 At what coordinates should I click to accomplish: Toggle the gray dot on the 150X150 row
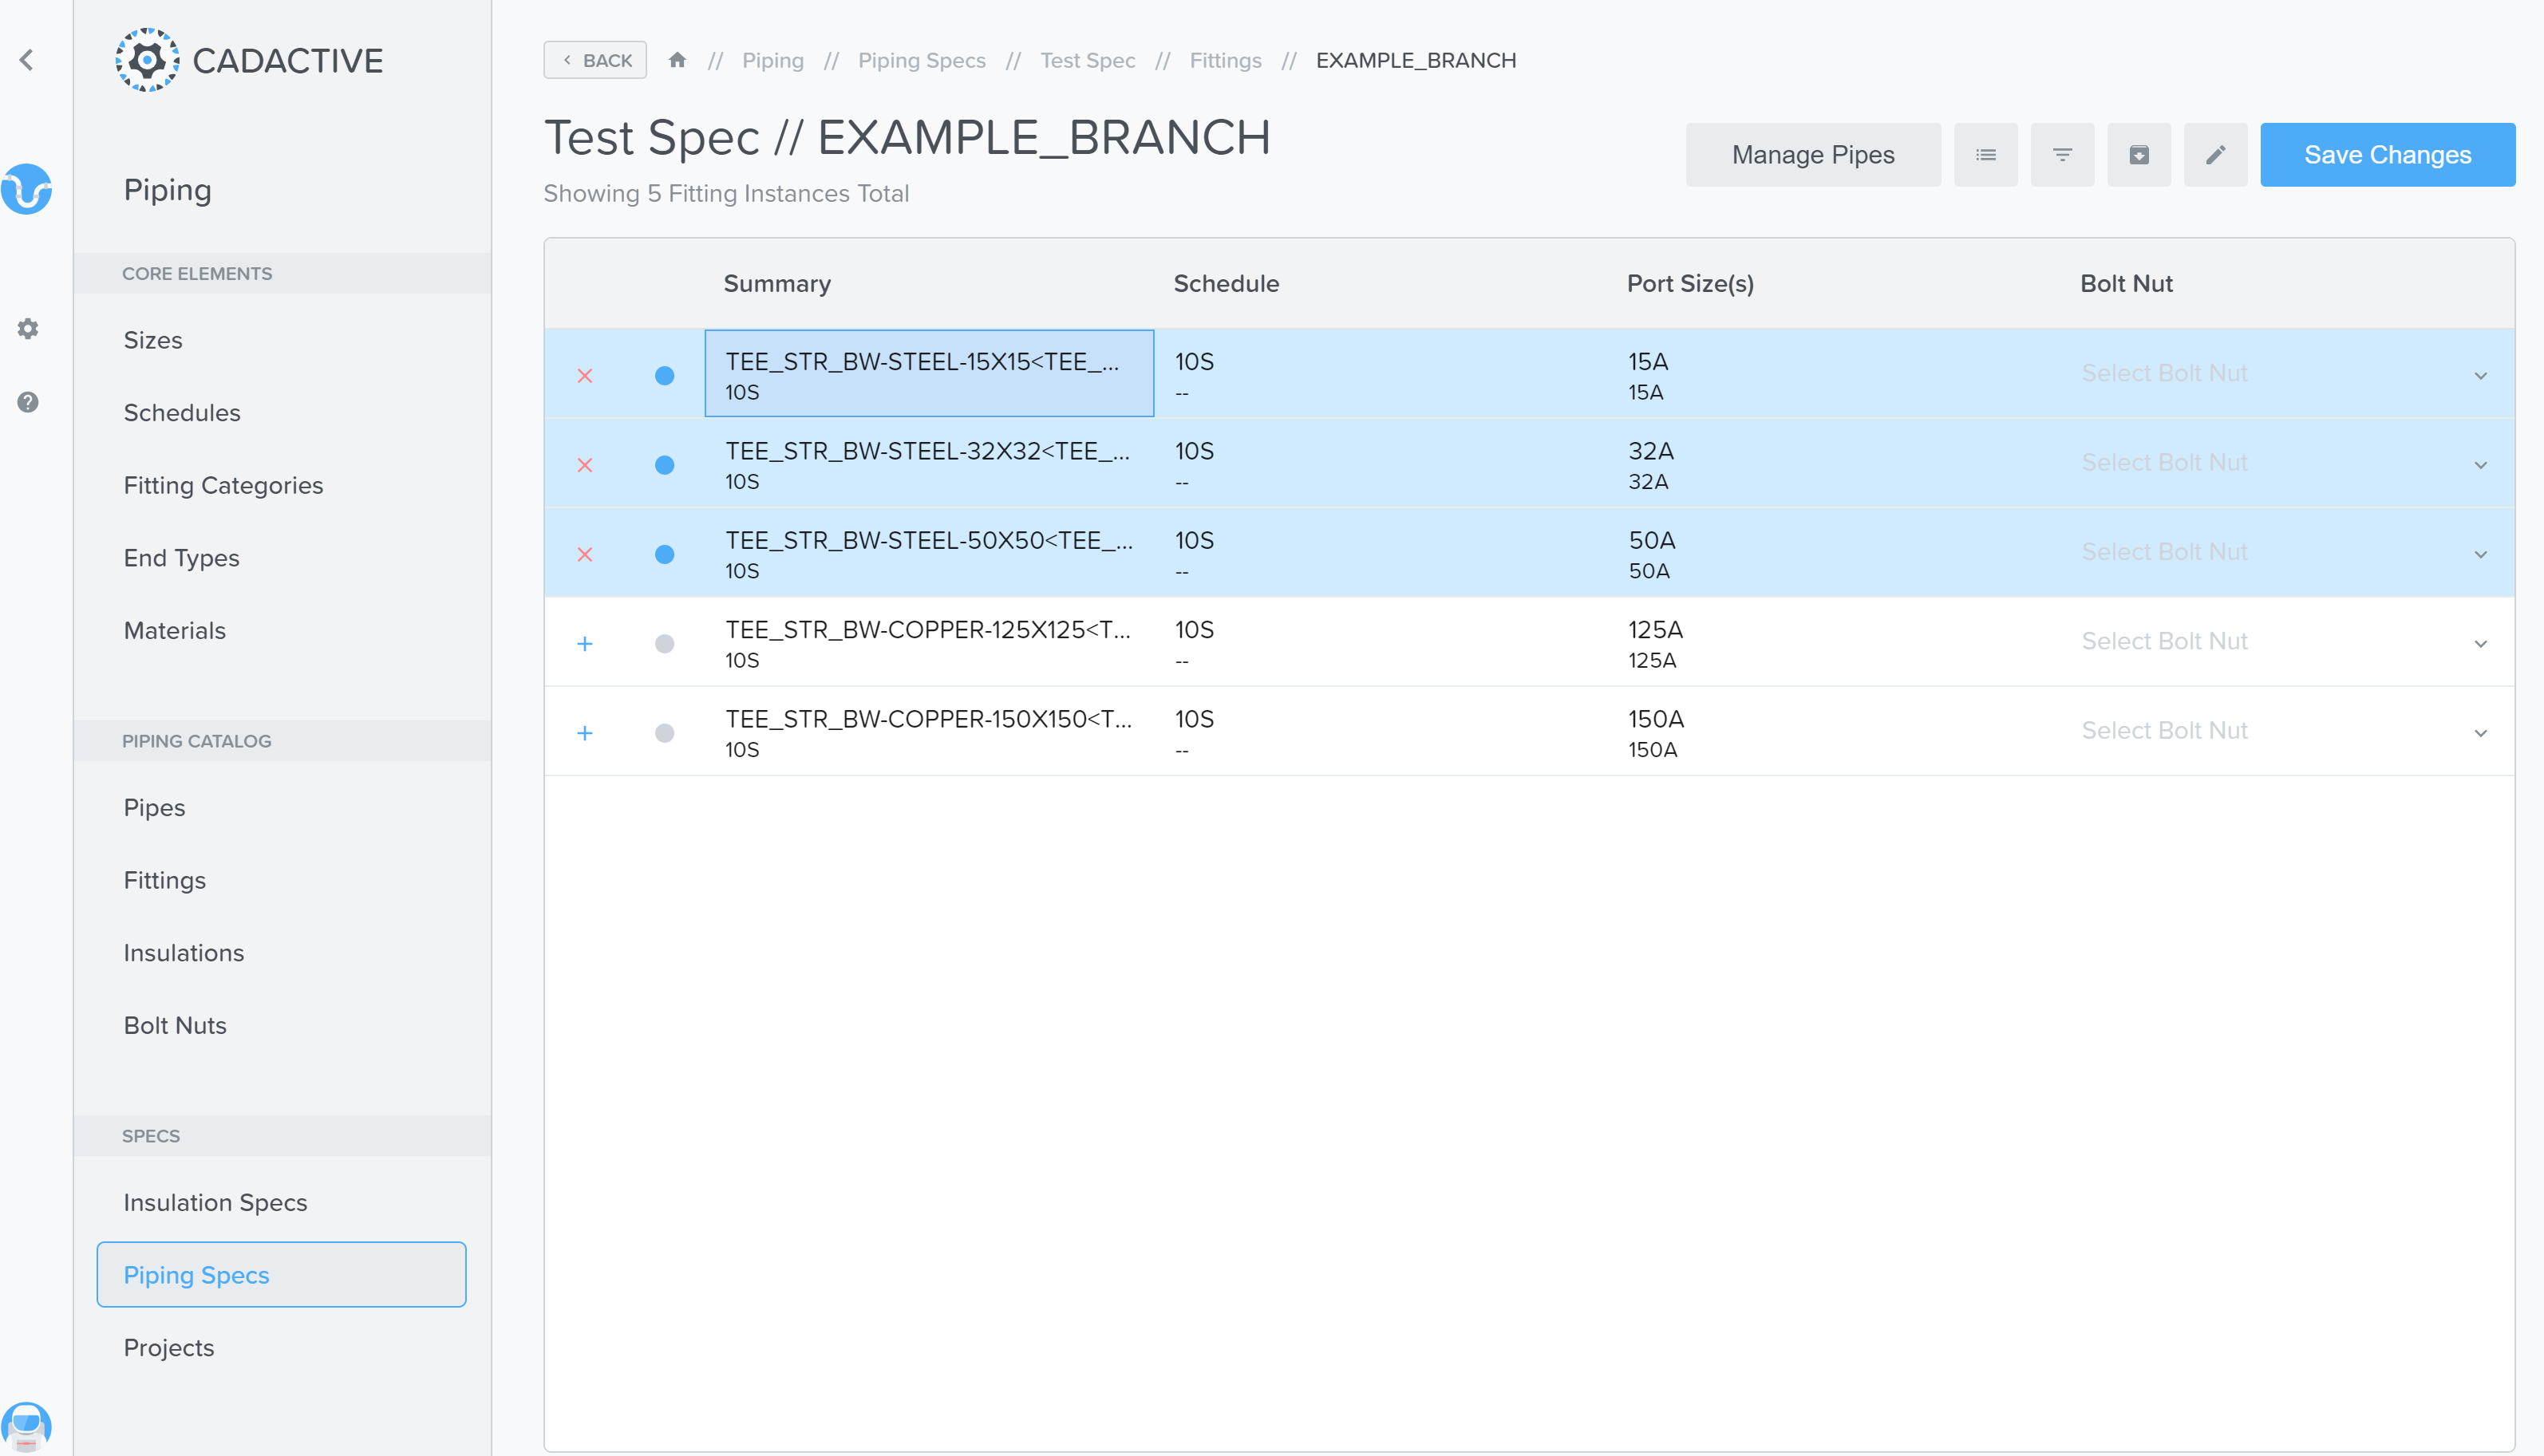[664, 733]
